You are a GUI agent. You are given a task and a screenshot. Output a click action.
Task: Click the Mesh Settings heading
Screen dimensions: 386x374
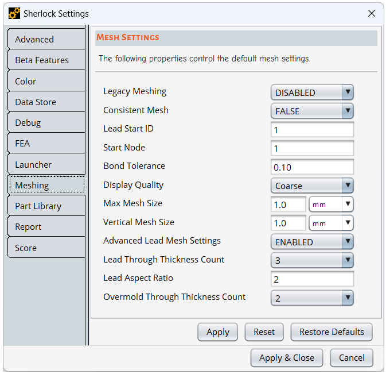[x=128, y=37]
